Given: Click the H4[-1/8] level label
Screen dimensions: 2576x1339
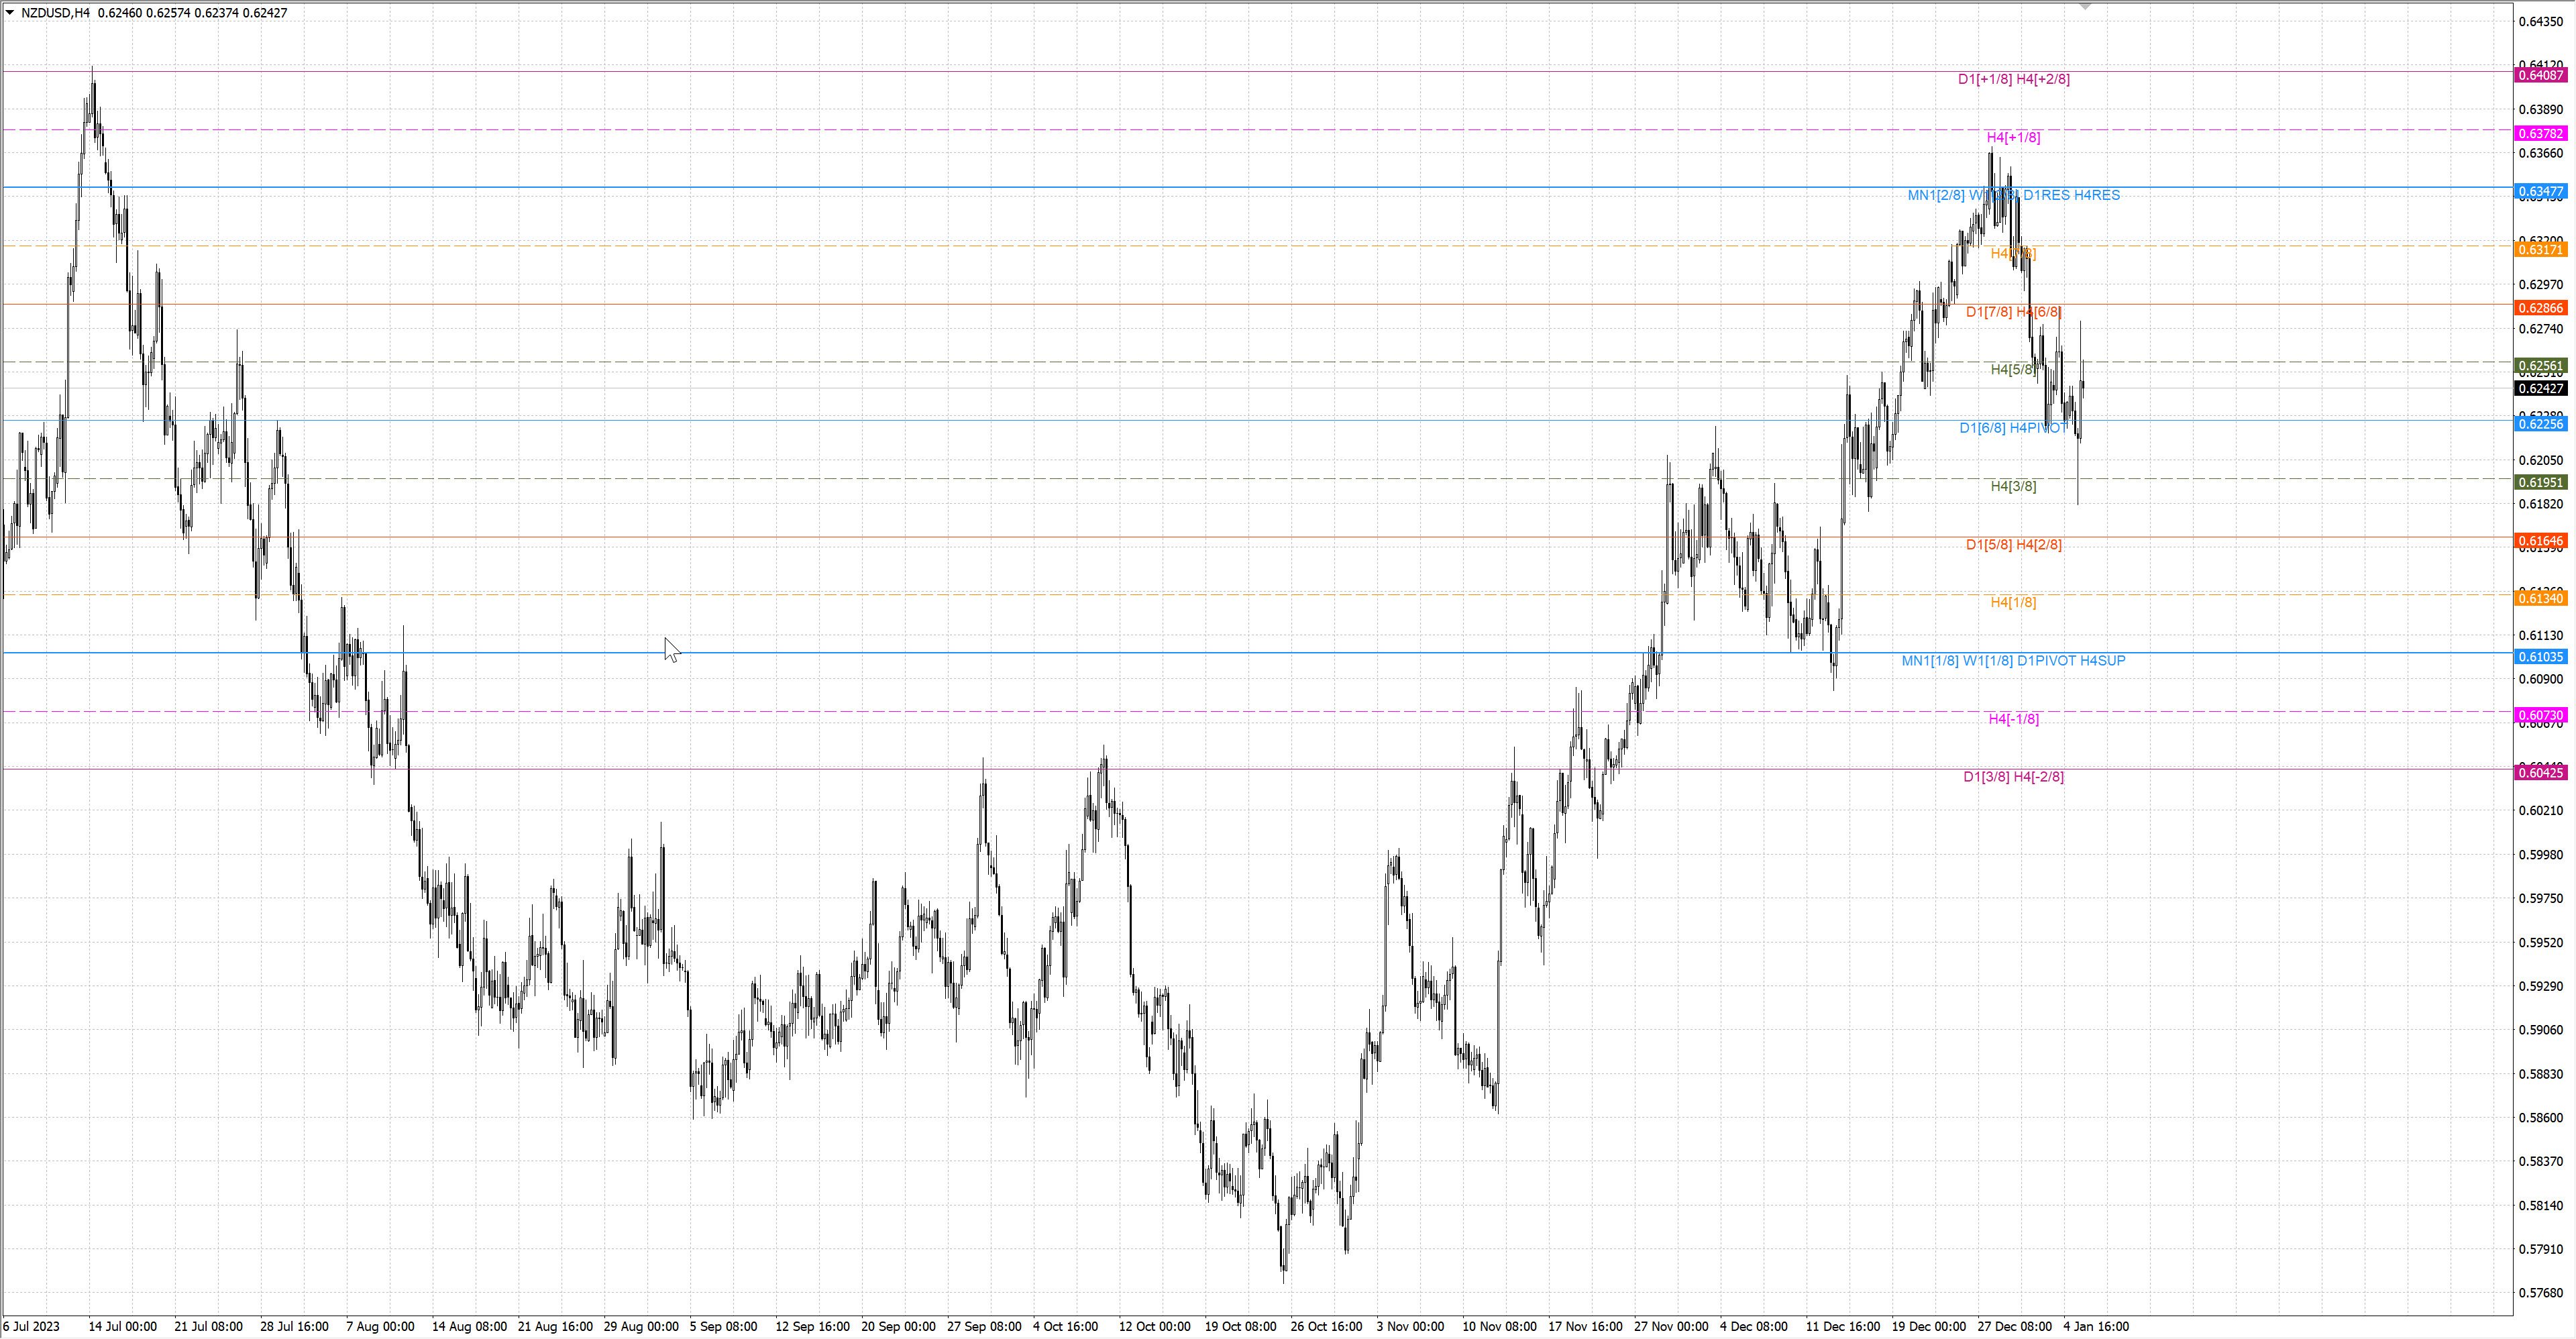Looking at the screenshot, I should (2013, 719).
